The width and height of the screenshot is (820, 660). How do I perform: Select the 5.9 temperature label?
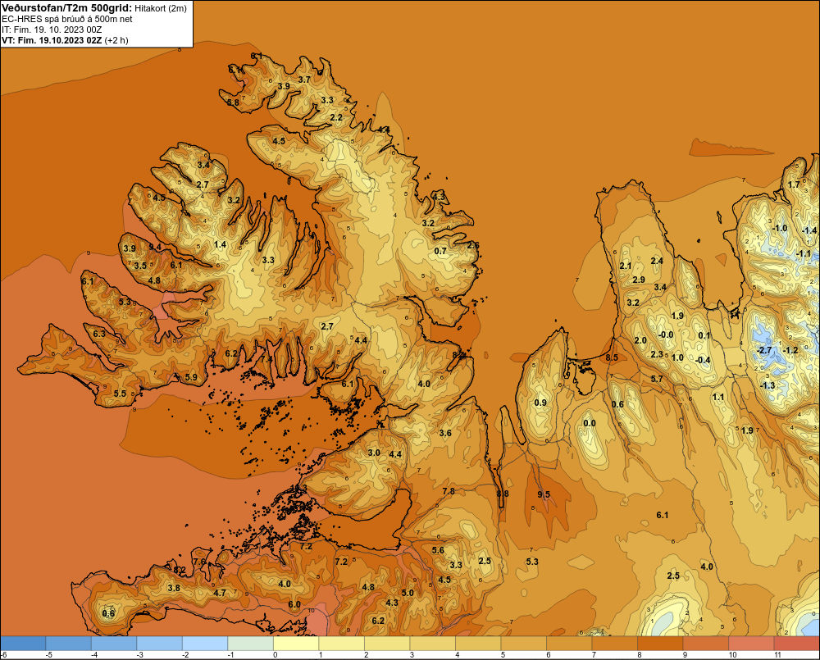coord(191,377)
